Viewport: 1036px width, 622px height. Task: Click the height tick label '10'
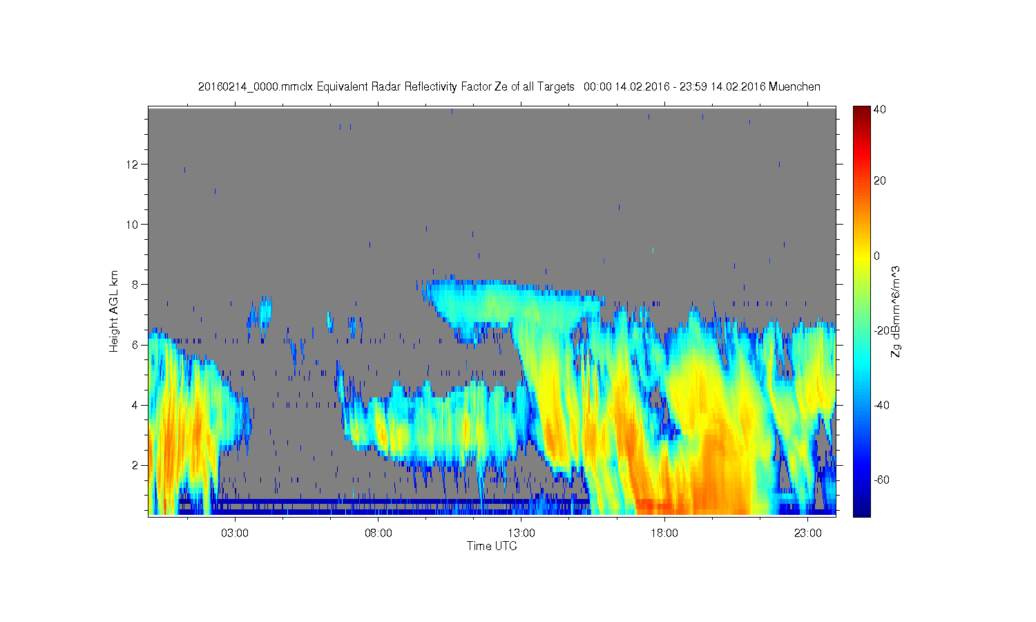133,224
